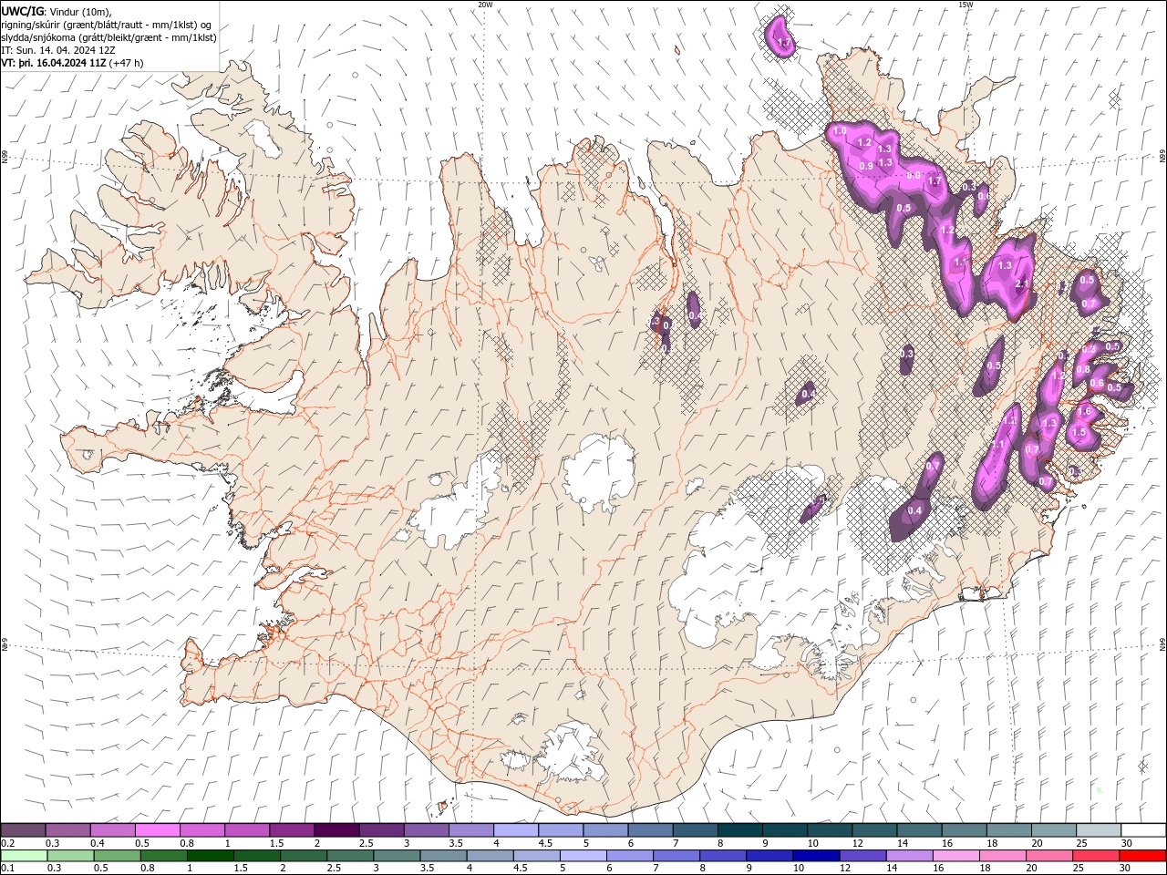Click the light mint swatch above the 0.1 label
Image resolution: width=1167 pixels, height=875 pixels.
[24, 856]
